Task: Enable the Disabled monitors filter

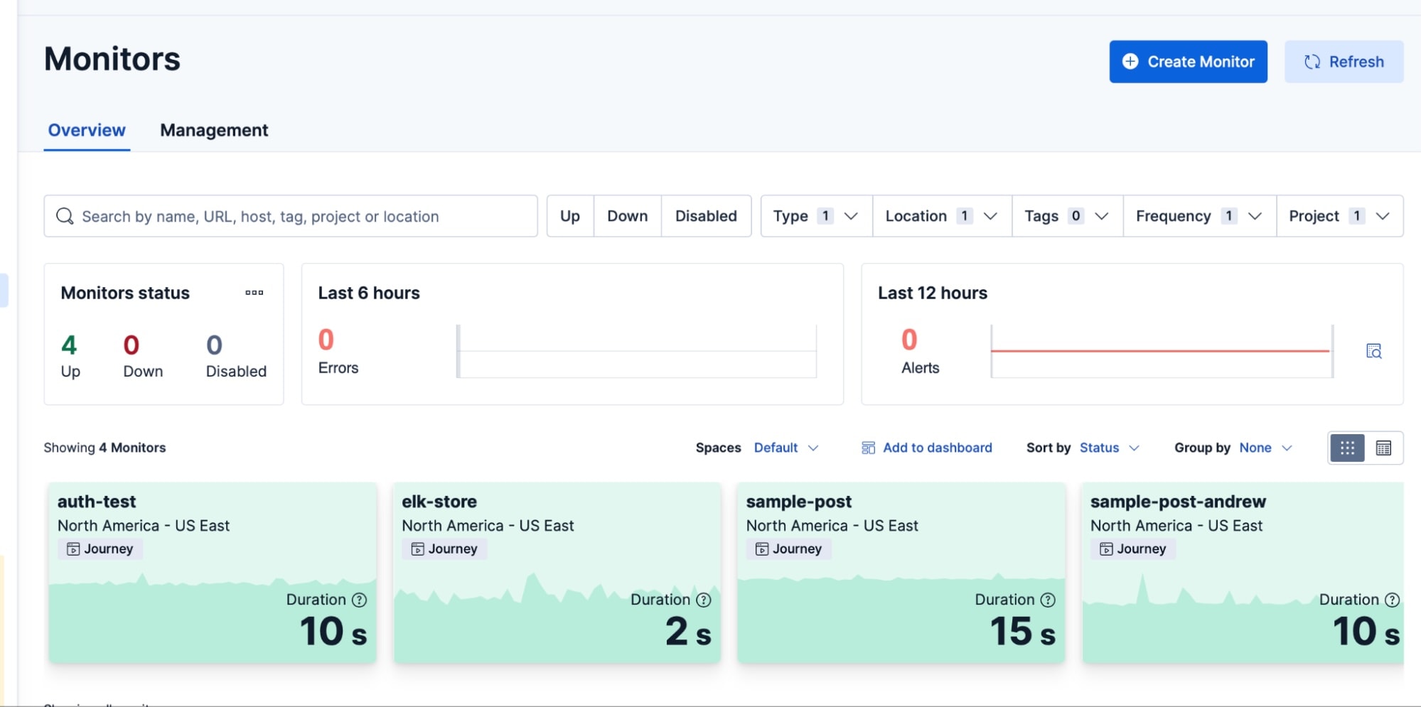Action: (x=706, y=215)
